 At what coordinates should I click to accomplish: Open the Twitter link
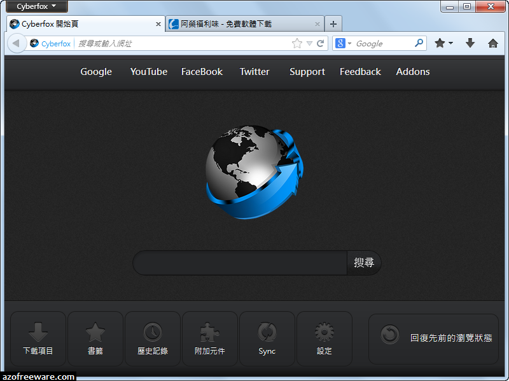[x=254, y=72]
